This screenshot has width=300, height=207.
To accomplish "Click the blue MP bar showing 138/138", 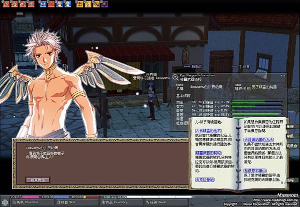I will 55,197.
